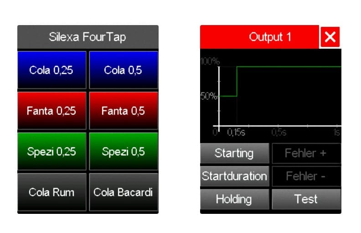Image resolution: width=361 pixels, height=233 pixels.
Task: Select the Cola 0,5 drink button
Action: (x=124, y=70)
